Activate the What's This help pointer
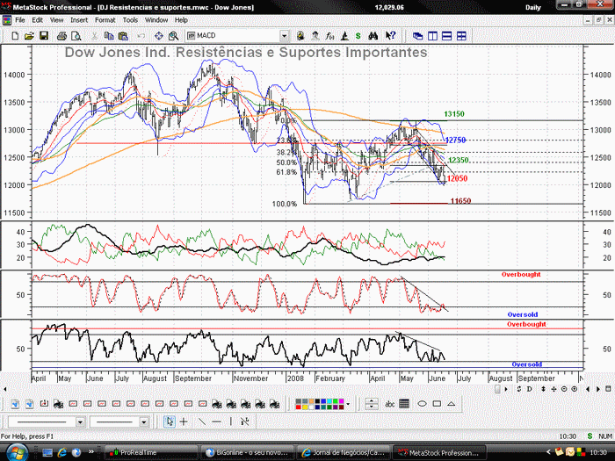615x461 pixels. pyautogui.click(x=390, y=36)
